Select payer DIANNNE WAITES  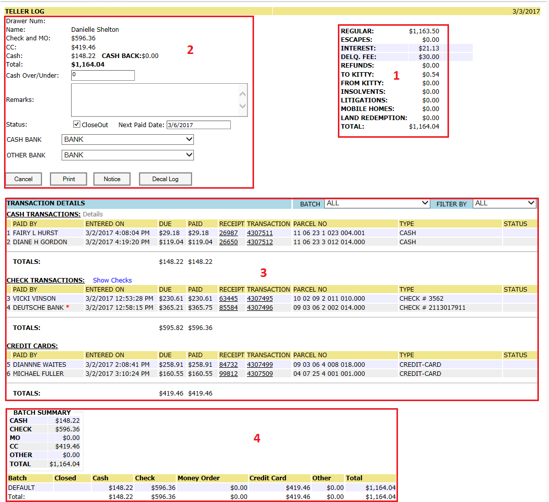39,365
